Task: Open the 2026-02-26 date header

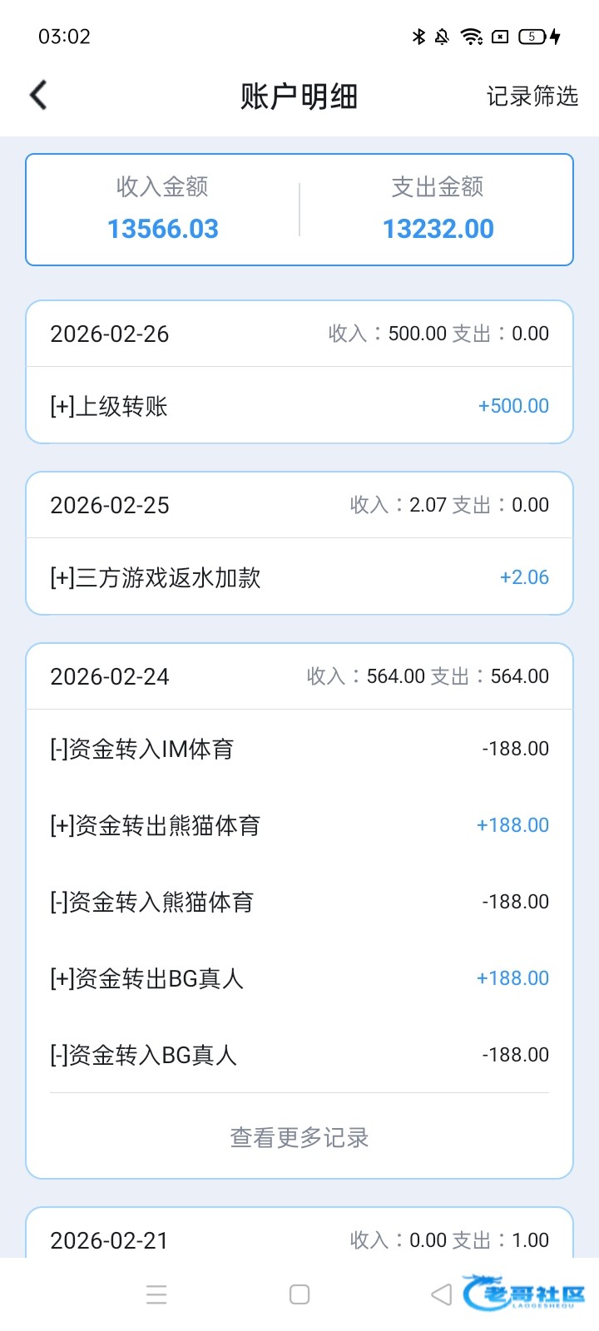Action: point(110,334)
